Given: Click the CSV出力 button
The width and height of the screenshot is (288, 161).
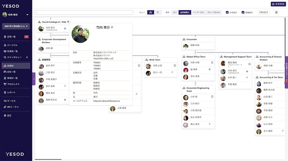Looking at the screenshot, I should click(x=263, y=12).
